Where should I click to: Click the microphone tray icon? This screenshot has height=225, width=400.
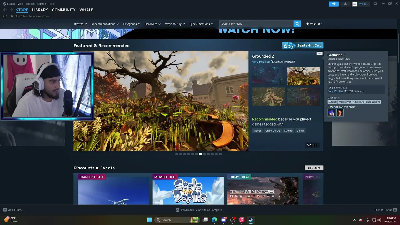tap(367, 220)
